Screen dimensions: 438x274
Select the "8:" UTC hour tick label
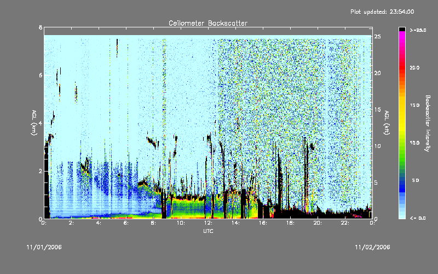click(154, 223)
